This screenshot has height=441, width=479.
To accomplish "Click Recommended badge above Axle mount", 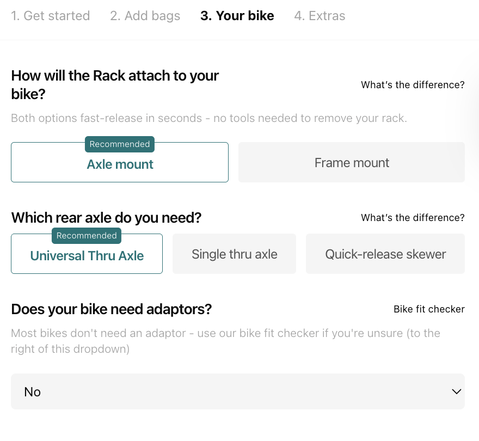I will tap(120, 144).
